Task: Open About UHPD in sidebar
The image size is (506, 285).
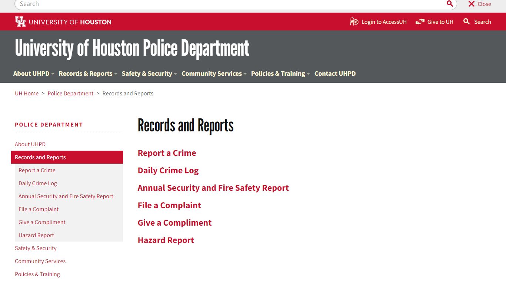Action: coord(30,144)
